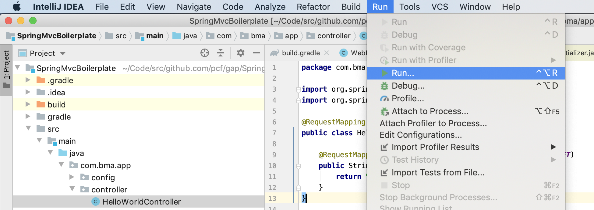The height and width of the screenshot is (210, 594).
Task: Open the Apple menu
Action: point(17,7)
